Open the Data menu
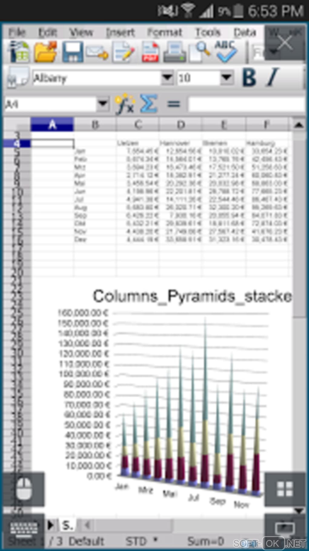Screen dimensions: 309x551 click(x=245, y=32)
